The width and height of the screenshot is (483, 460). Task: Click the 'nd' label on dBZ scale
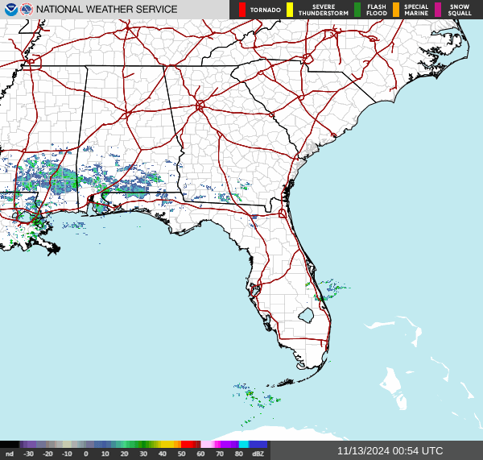[10, 454]
